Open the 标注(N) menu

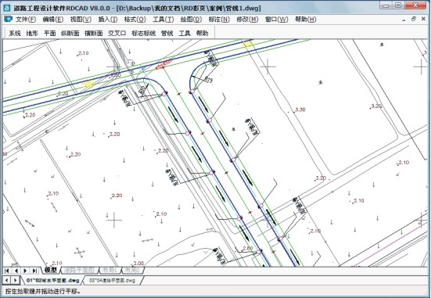(x=219, y=20)
